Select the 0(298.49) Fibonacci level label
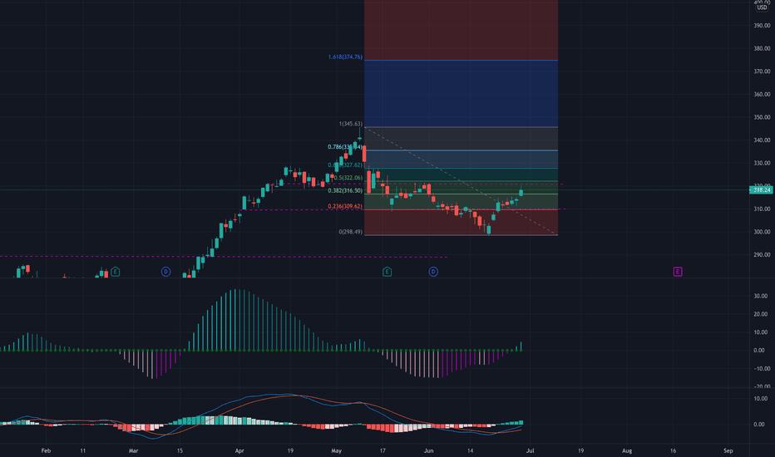This screenshot has height=457, width=775. click(350, 232)
